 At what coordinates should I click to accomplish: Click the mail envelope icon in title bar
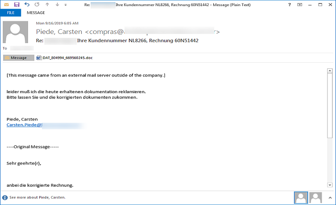[7, 4]
